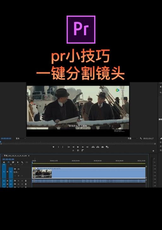This screenshot has width=162, height=230.
Task: Mute audio track A1
Action: (19, 181)
